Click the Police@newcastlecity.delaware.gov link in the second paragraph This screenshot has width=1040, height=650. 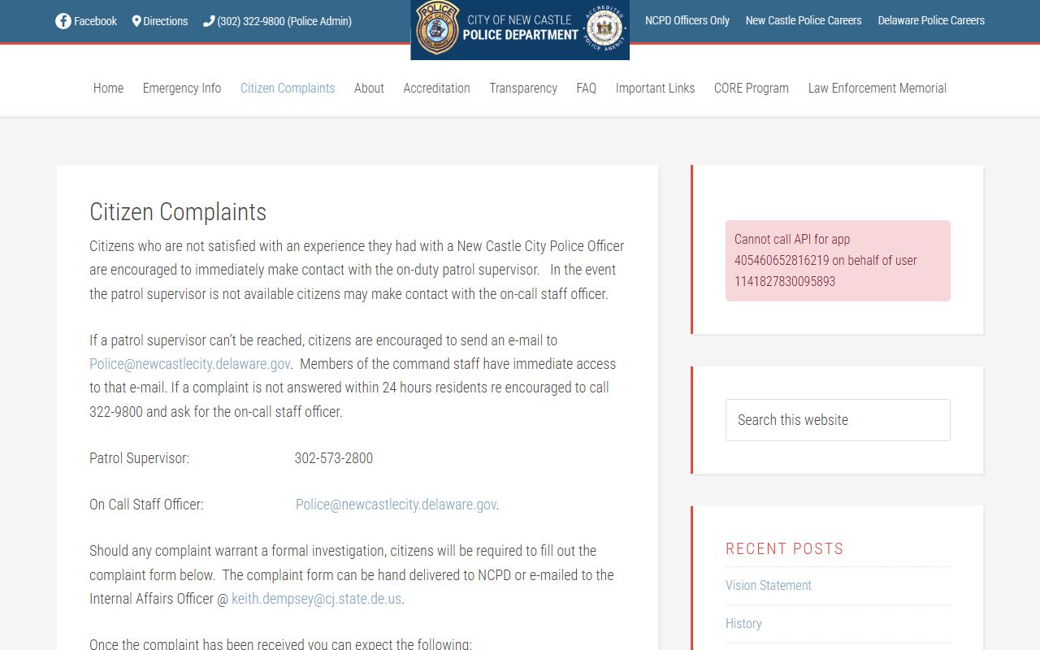coord(189,364)
